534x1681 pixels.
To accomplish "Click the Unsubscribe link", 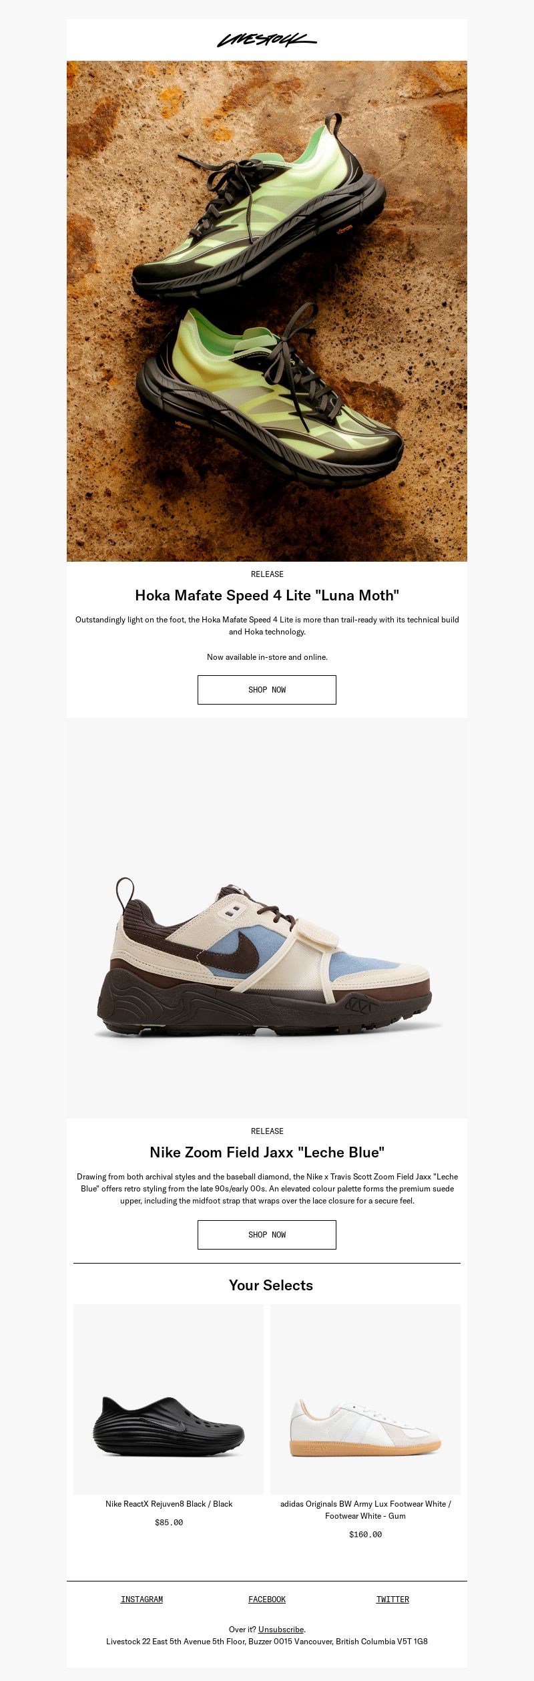I will tap(281, 1630).
